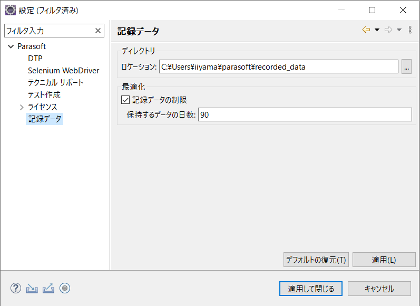Click the export preferences icon
This screenshot has width=420, height=306.
[x=48, y=289]
